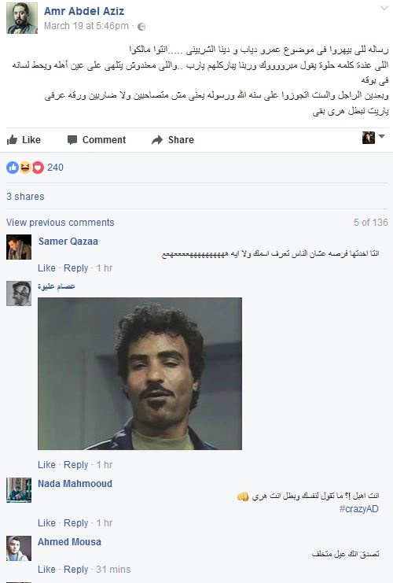Viewport: 393px width, 583px height.
Task: Click the thumbs-up Like icon under post
Action: coord(13,140)
